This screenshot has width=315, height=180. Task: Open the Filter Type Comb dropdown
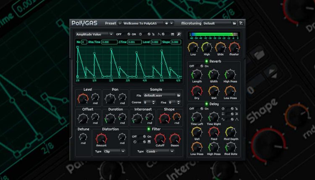click(x=160, y=152)
